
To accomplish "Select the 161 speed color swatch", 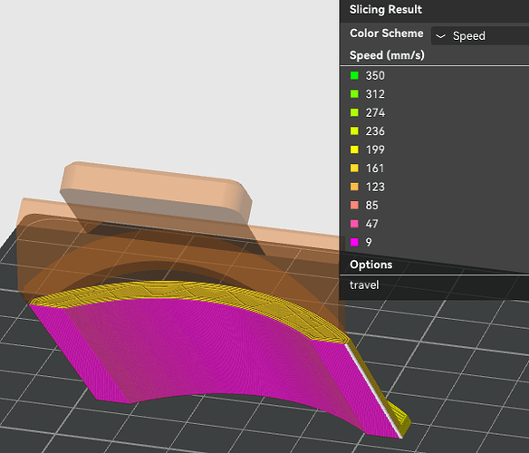I will tap(354, 169).
